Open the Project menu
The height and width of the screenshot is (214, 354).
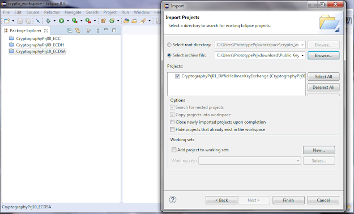click(x=110, y=12)
